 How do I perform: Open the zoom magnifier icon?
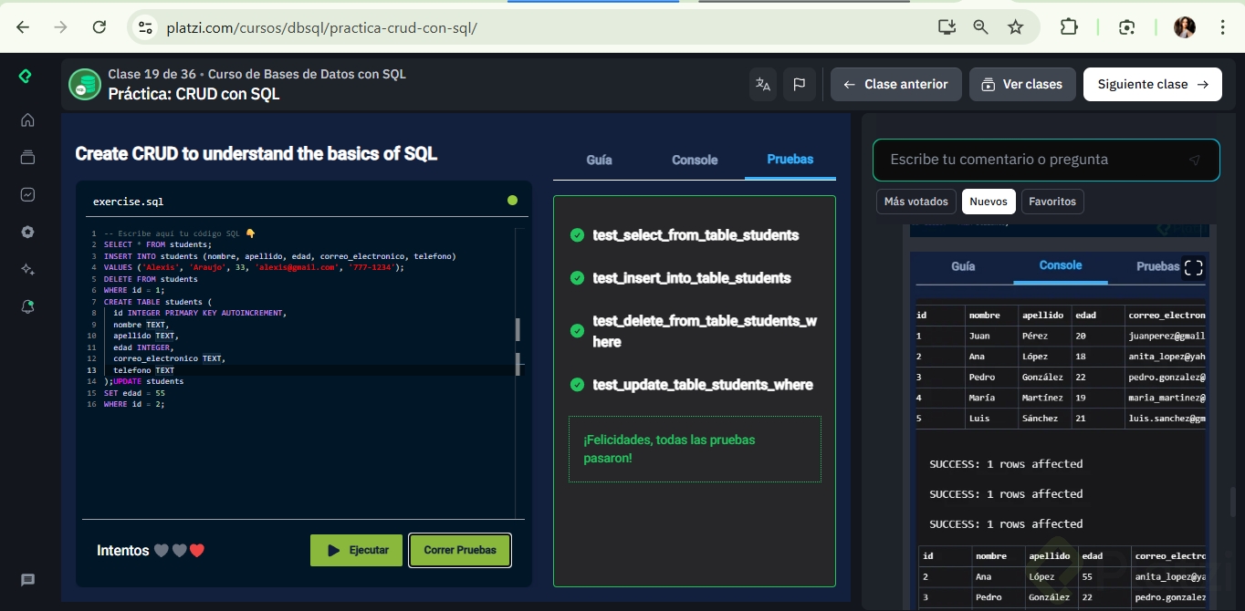[x=980, y=27]
